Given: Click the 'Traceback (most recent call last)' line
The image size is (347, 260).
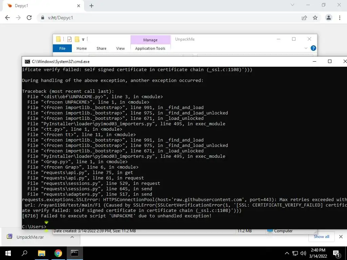Looking at the screenshot, I should 68,91.
